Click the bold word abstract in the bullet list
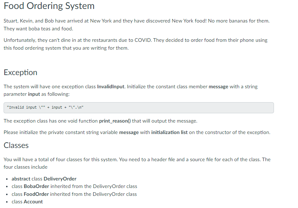Screen dimensions: 298x208 pyautogui.click(x=21, y=179)
